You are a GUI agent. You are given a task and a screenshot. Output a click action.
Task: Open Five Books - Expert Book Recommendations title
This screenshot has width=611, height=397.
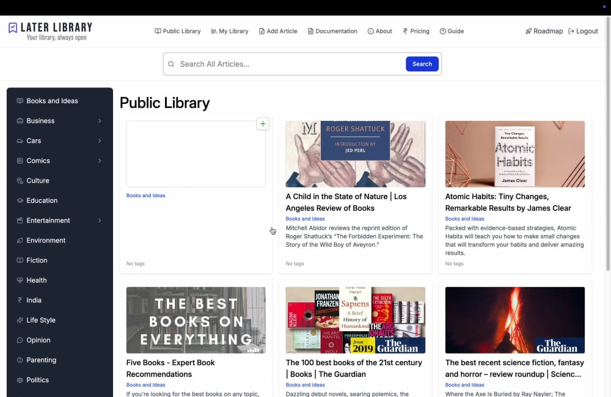[x=170, y=368]
